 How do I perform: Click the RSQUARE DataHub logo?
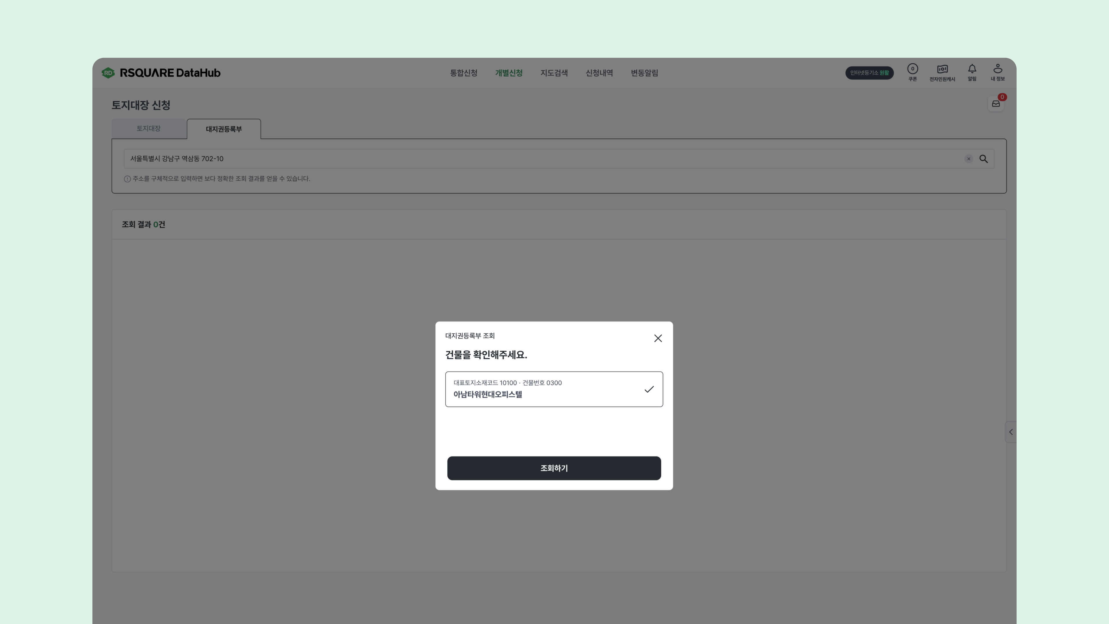coord(161,73)
